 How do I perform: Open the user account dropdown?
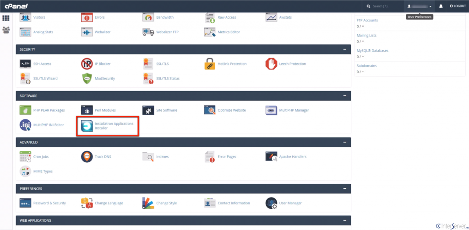(420, 6)
